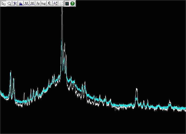Image resolution: width=186 pixels, height=134 pixels.
Task: Click the secondary peak right of the tallest peak
Action: (x=65, y=44)
